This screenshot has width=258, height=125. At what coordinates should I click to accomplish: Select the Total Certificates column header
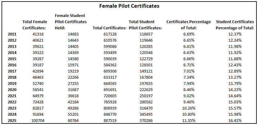point(109,28)
